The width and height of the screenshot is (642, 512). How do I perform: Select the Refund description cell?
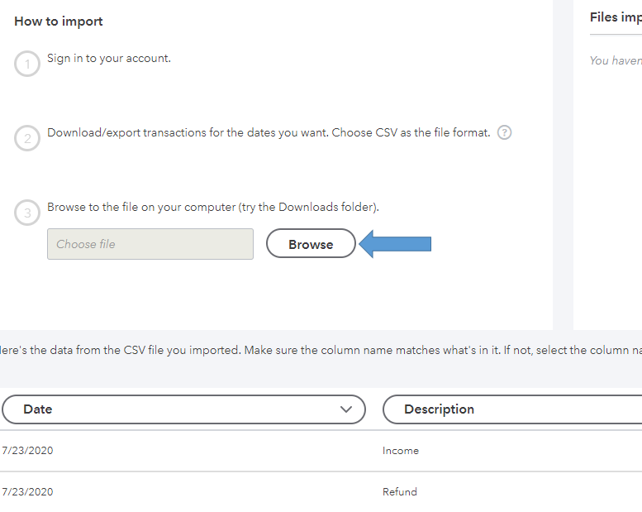400,492
